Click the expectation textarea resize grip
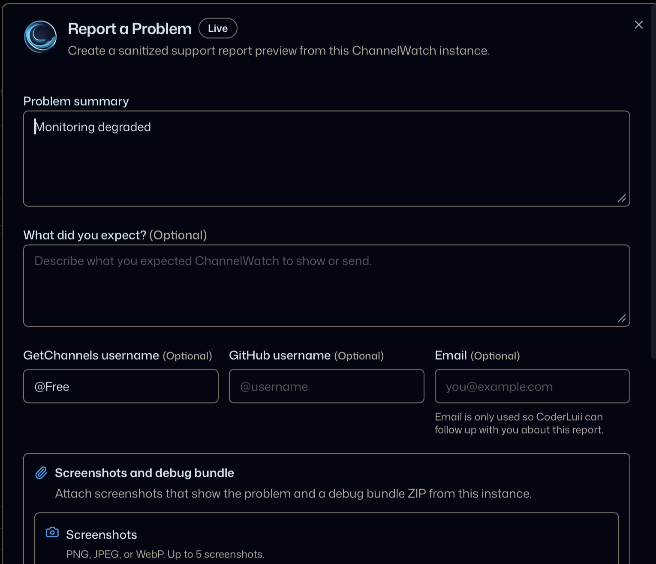This screenshot has height=564, width=656. click(621, 318)
